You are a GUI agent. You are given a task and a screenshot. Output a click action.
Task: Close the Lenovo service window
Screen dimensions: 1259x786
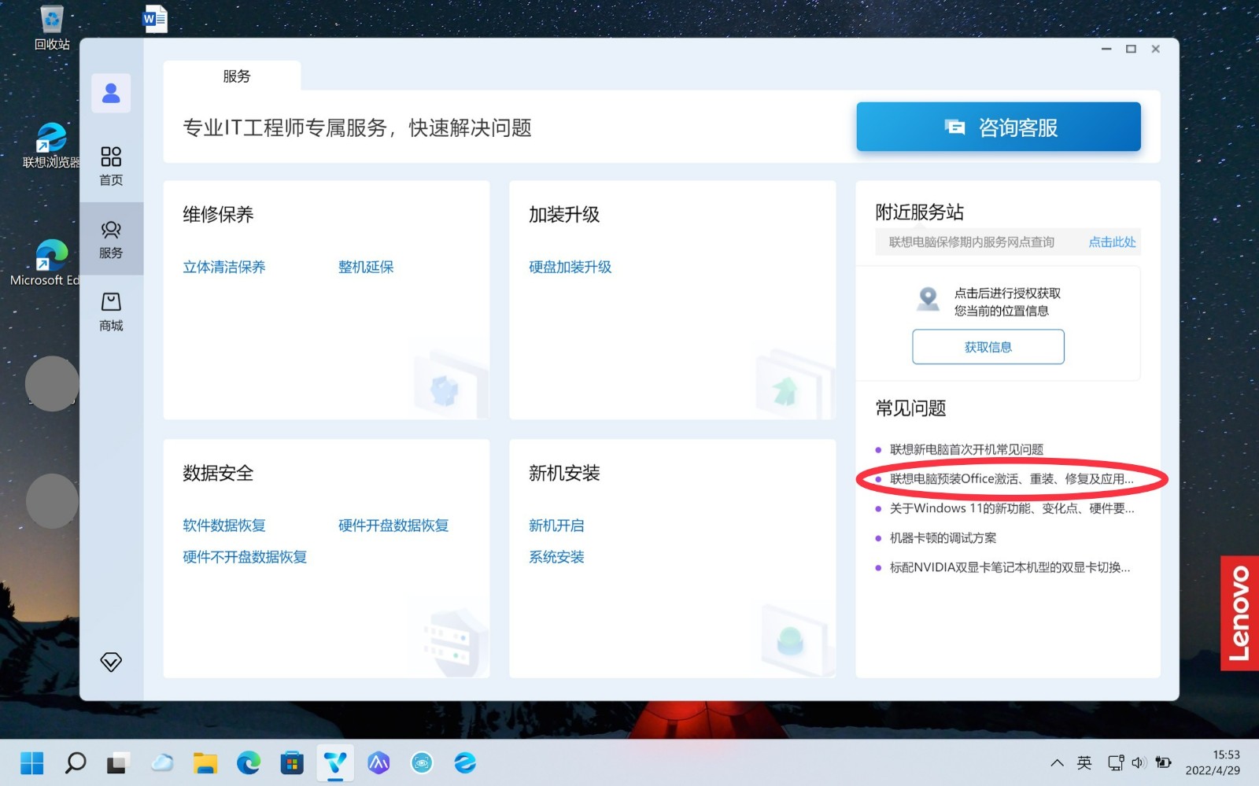(x=1156, y=49)
